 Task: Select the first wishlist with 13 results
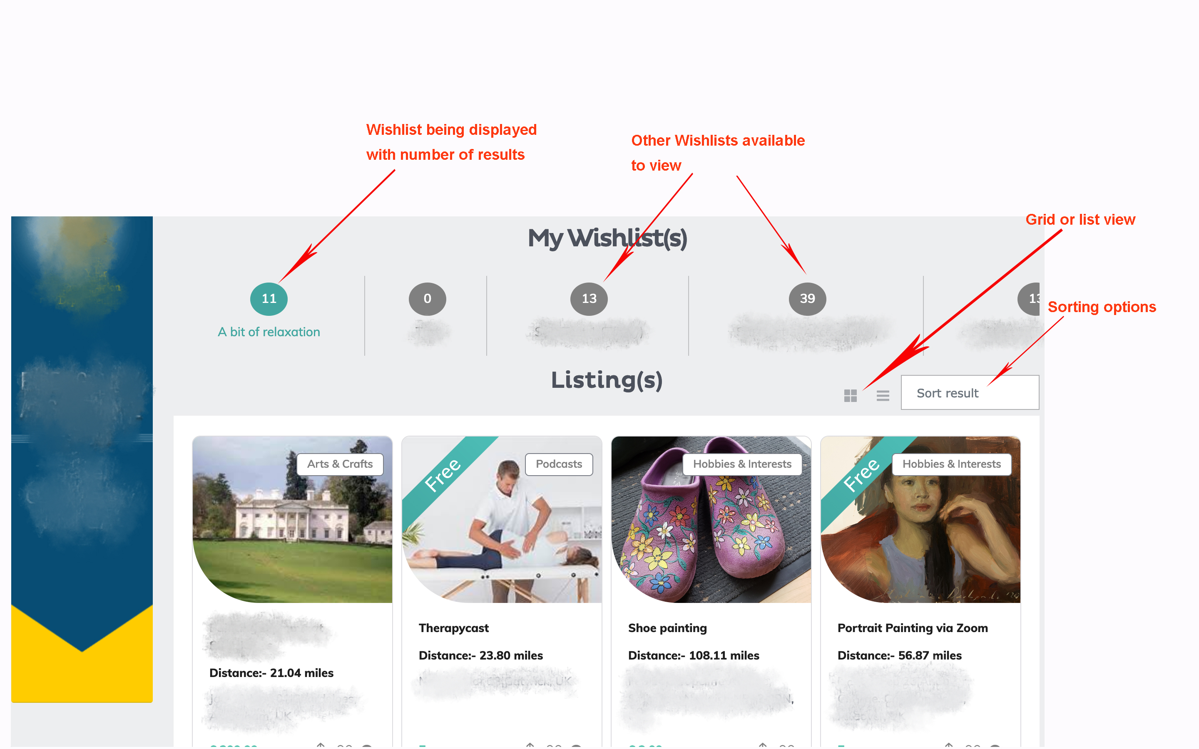[x=589, y=299]
